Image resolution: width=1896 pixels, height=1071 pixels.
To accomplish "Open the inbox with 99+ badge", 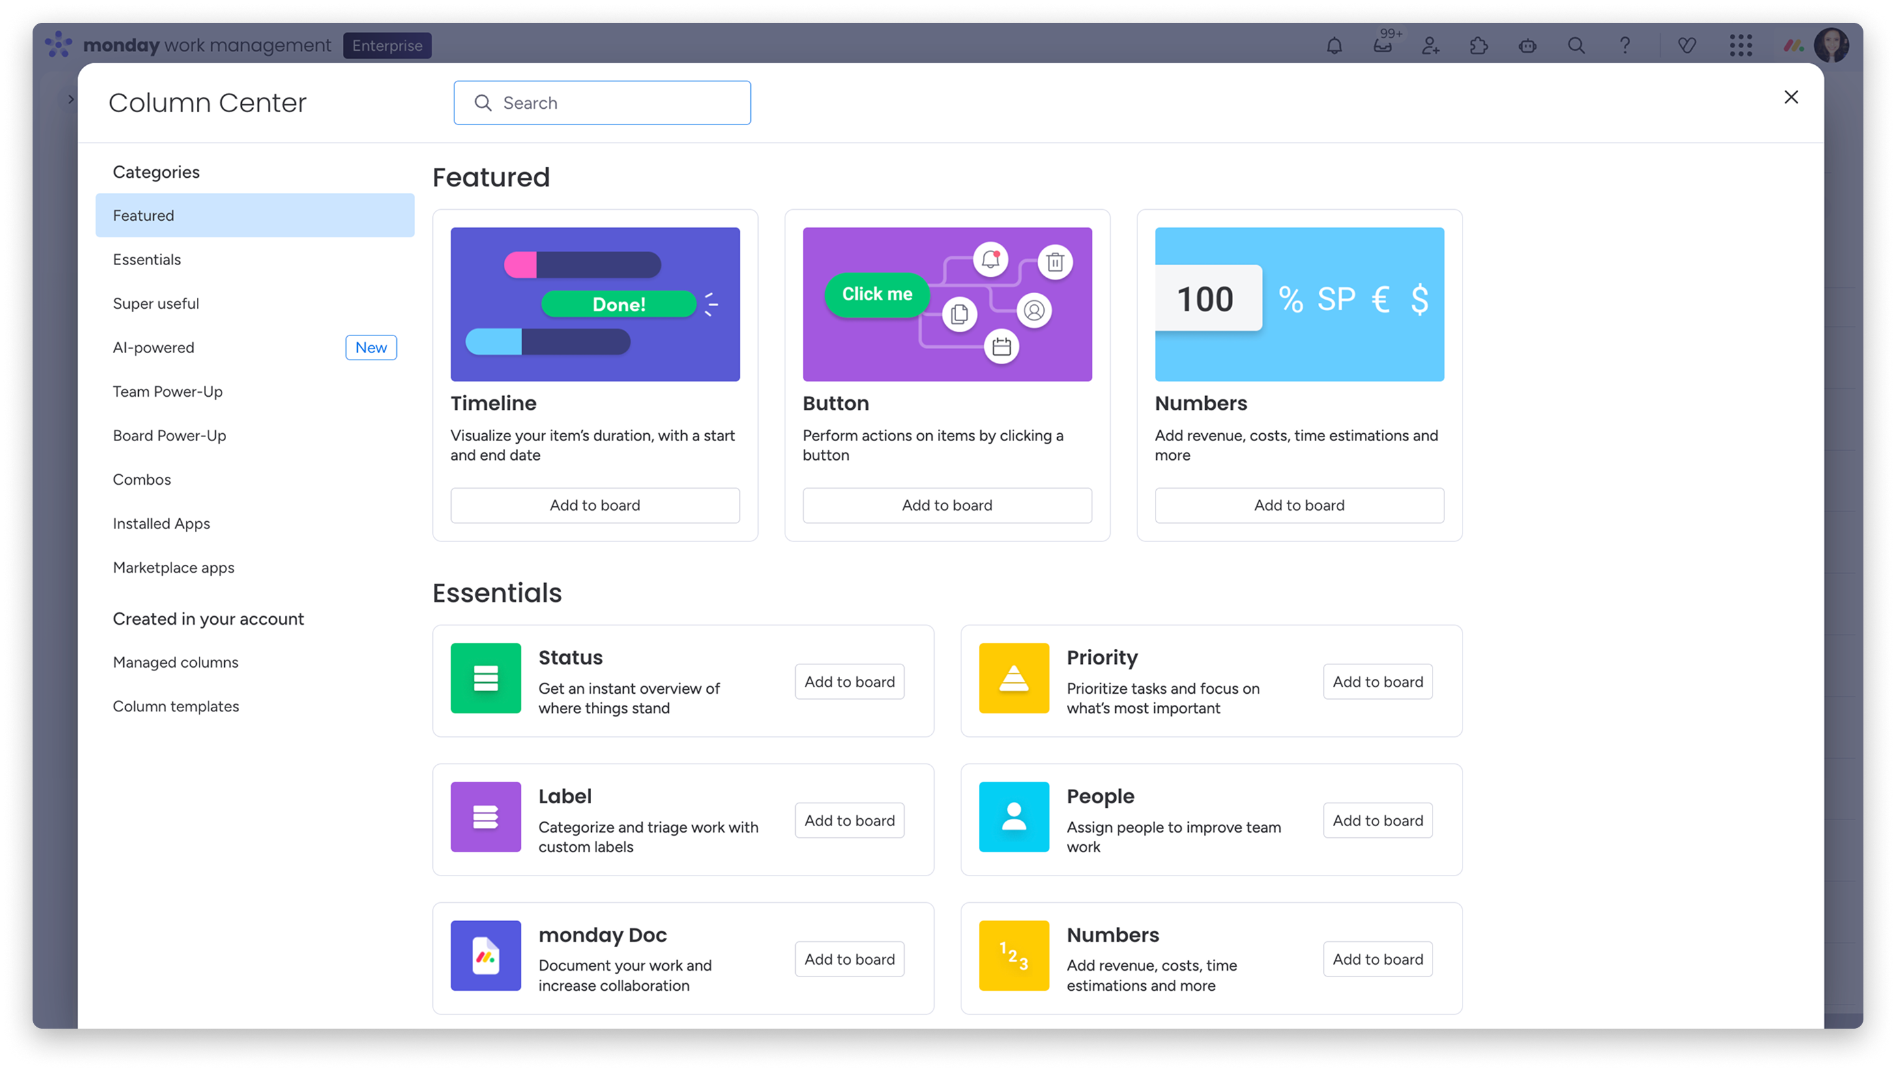I will 1382,46.
